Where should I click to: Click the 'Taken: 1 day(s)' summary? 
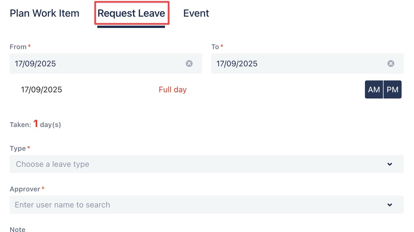[x=35, y=124]
